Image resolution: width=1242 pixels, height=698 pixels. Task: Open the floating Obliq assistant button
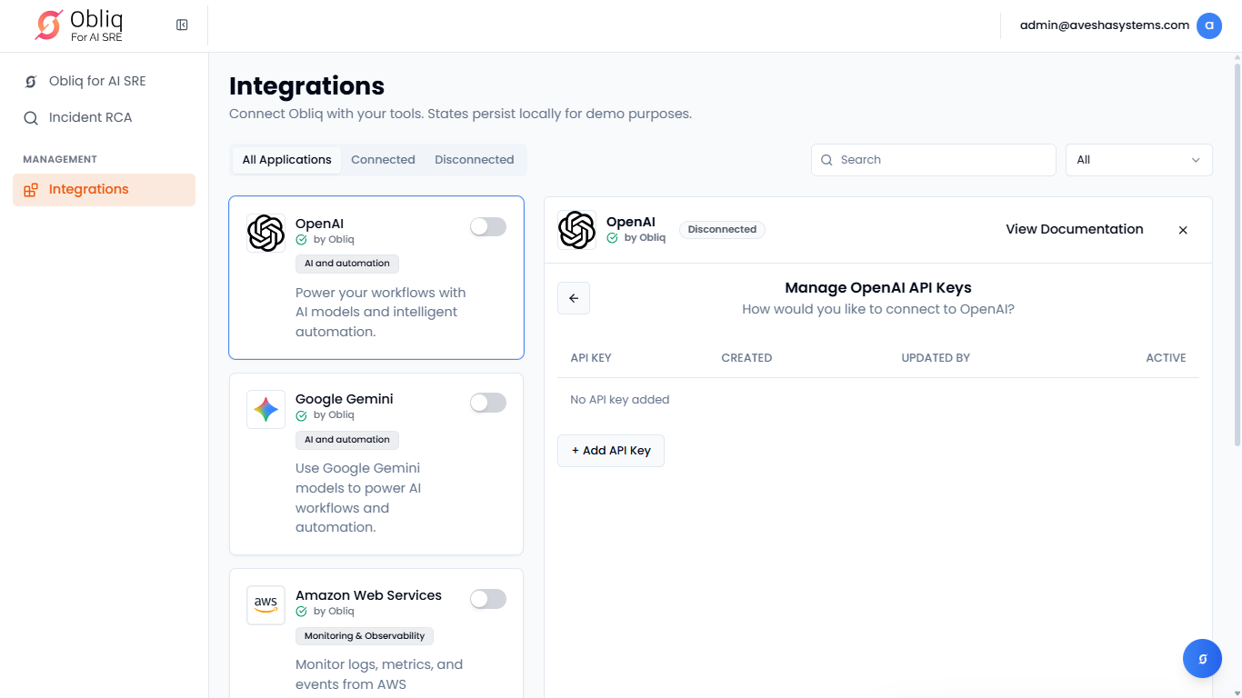coord(1202,659)
